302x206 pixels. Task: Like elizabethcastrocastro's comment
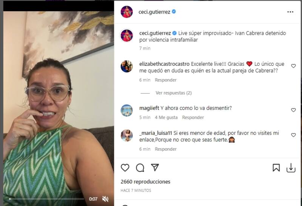293,66
